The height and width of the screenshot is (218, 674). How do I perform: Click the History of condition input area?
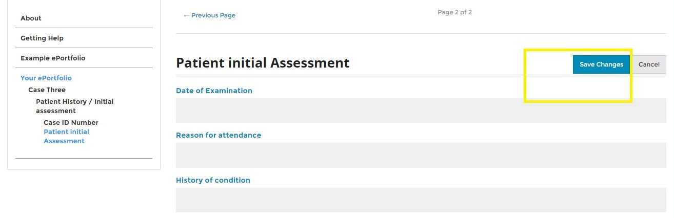click(421, 200)
